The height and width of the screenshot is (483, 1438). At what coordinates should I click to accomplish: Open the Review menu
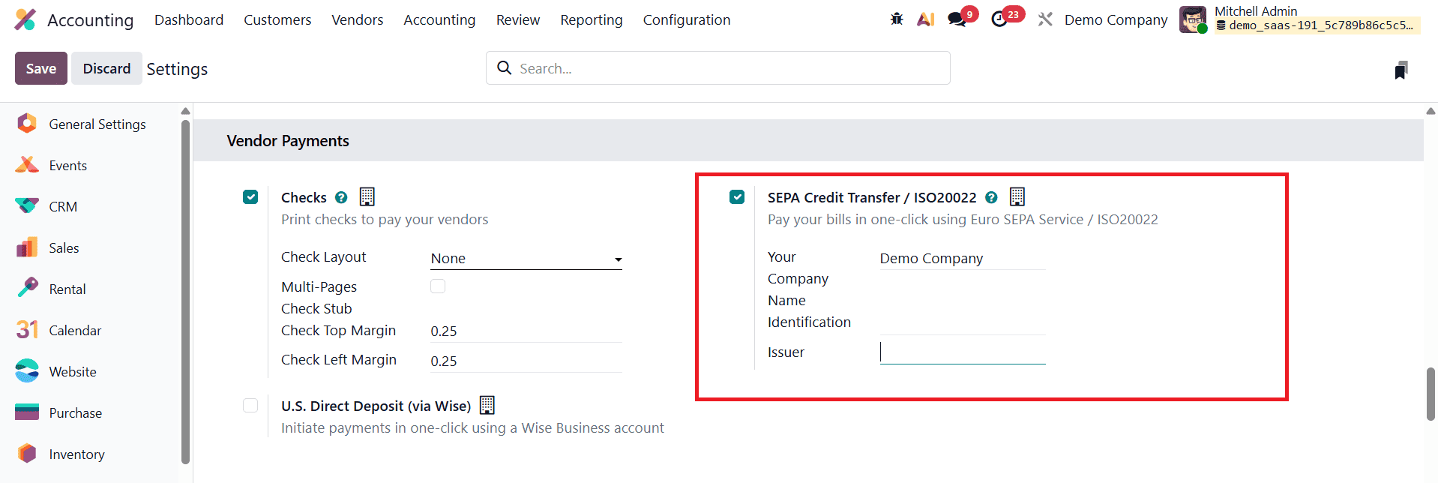click(518, 19)
